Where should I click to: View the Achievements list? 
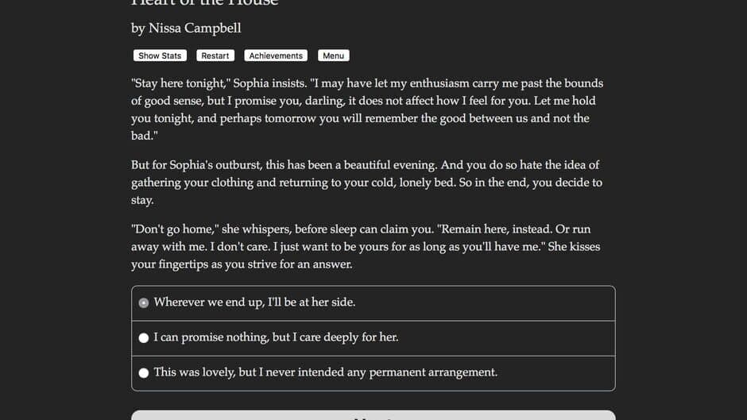coord(276,56)
